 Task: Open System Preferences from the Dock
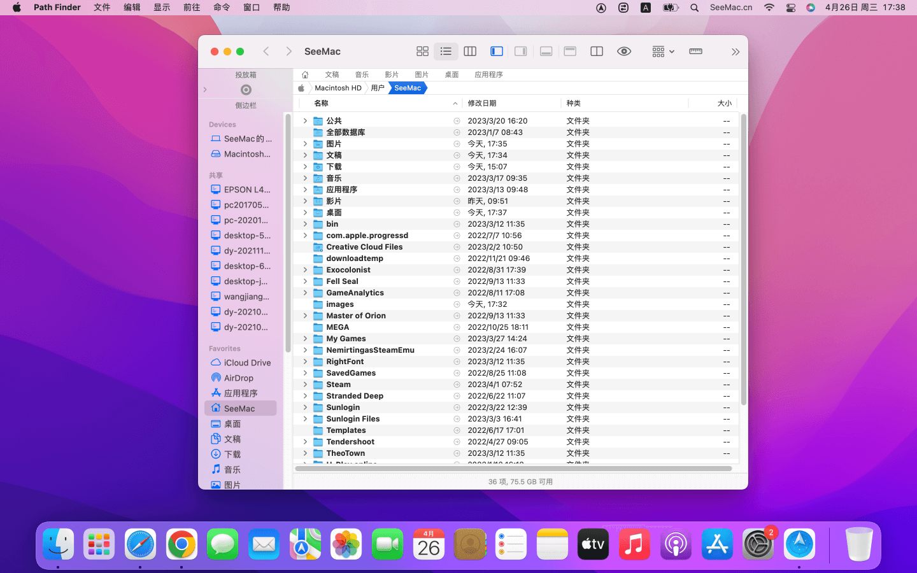pos(758,544)
